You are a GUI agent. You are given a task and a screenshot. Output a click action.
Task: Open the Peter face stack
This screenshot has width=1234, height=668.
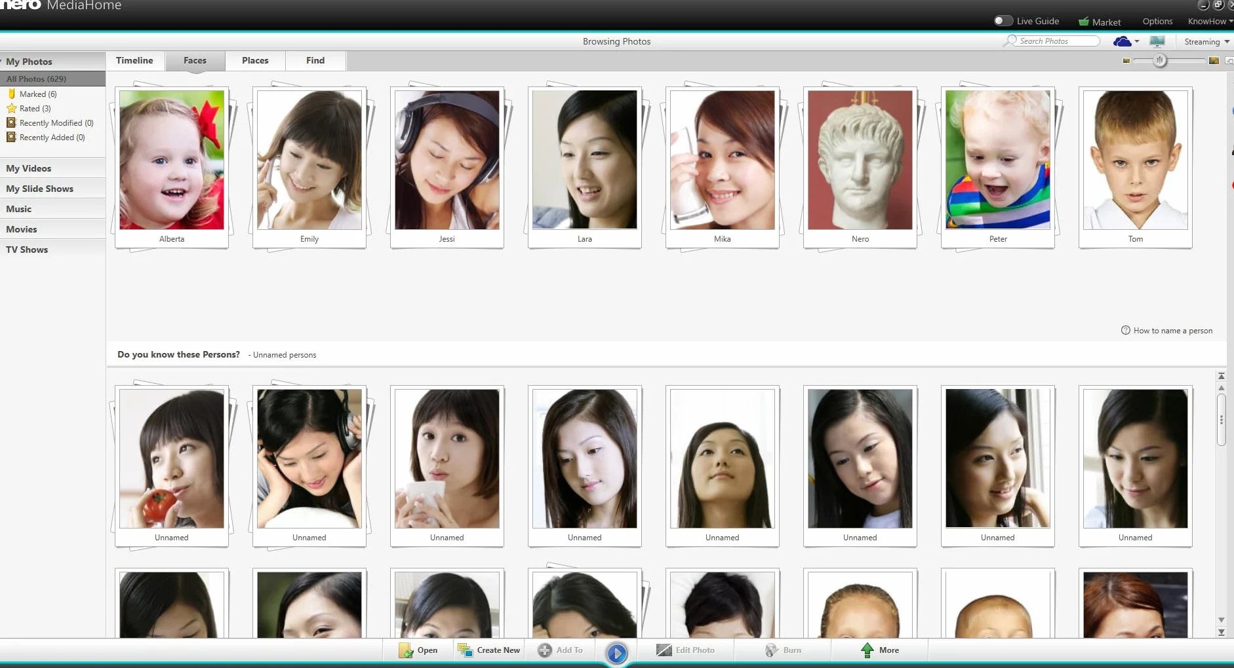(998, 168)
